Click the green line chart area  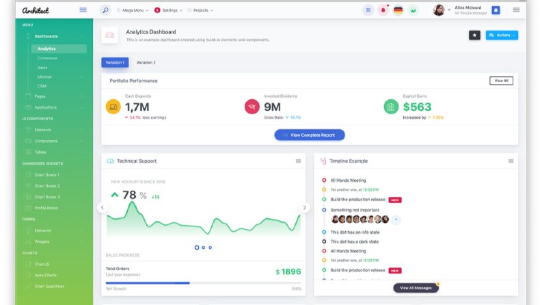coord(203,220)
